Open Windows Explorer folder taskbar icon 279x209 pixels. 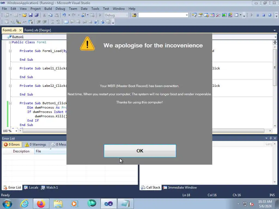pyautogui.click(x=58, y=204)
